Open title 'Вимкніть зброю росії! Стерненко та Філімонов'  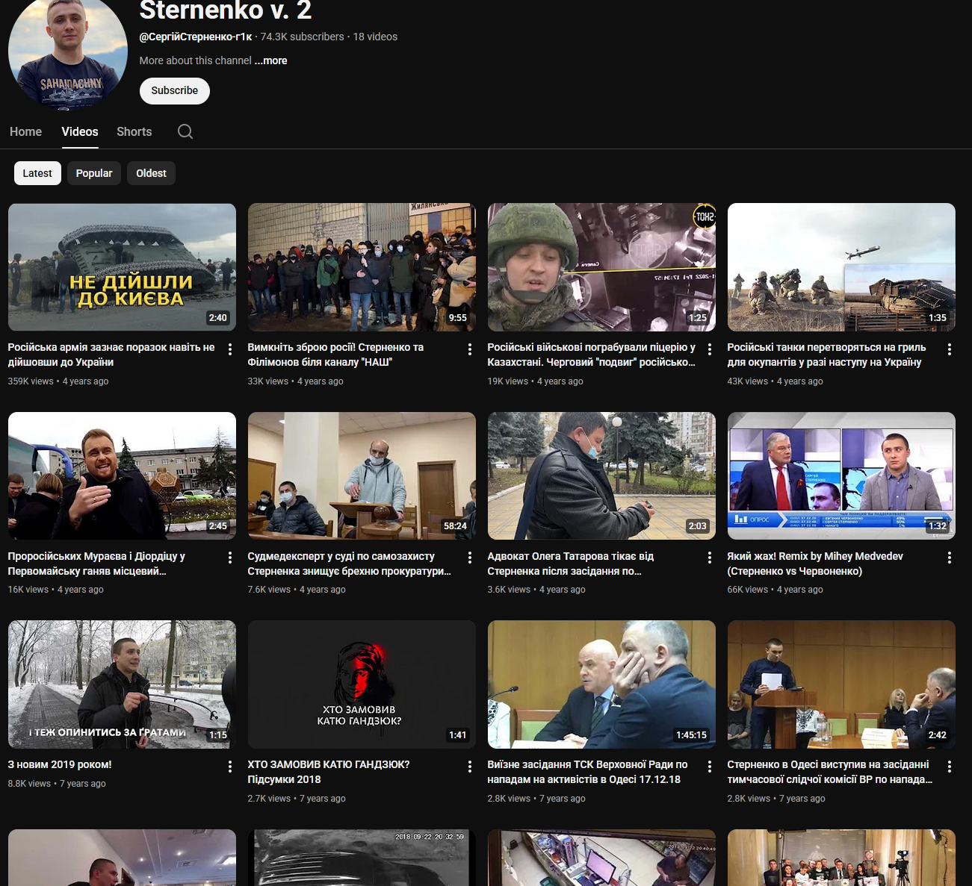click(335, 355)
